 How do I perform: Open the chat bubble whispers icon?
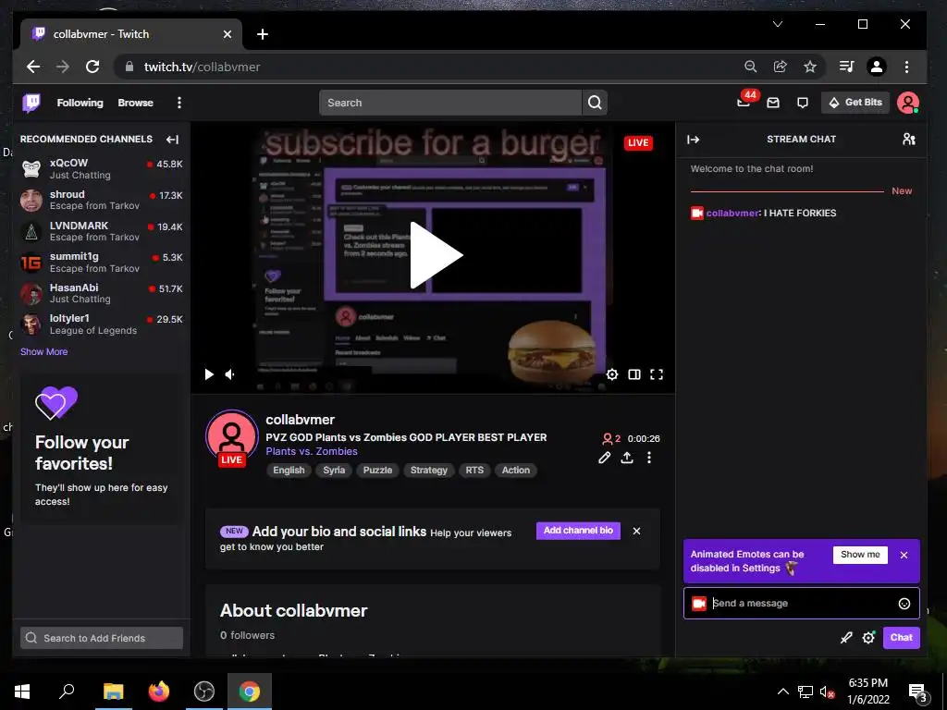pyautogui.click(x=802, y=103)
